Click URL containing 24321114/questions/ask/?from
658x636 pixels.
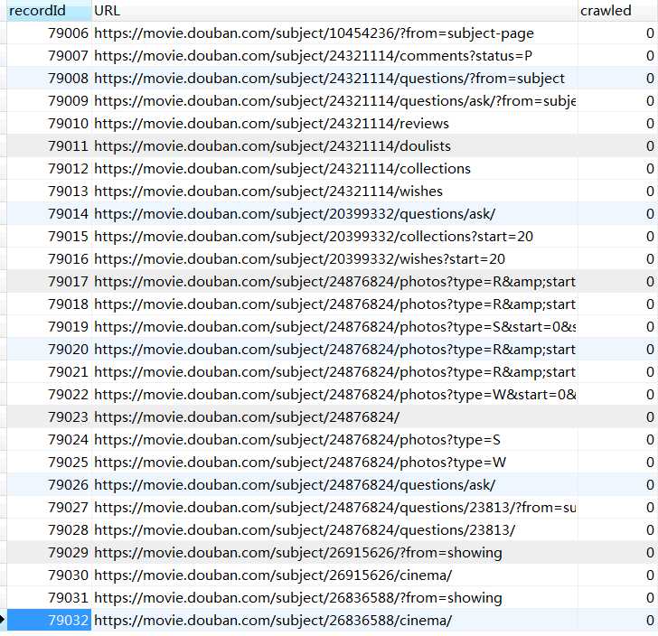click(334, 100)
